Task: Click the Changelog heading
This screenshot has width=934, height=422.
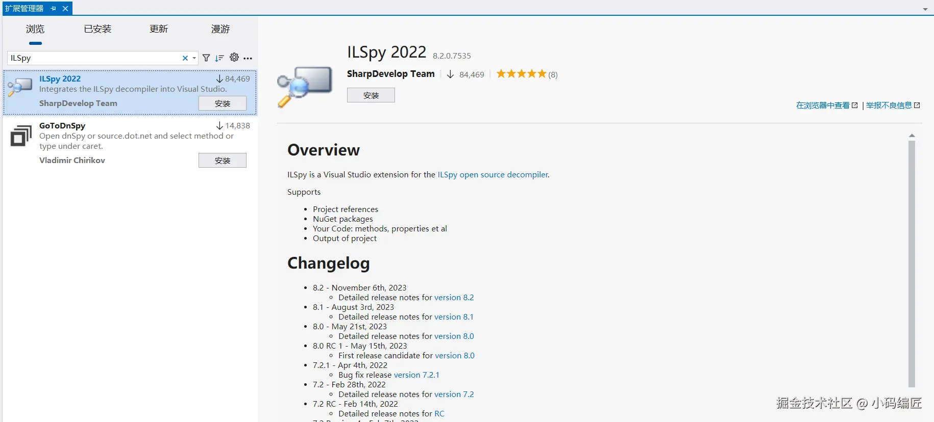Action: pyautogui.click(x=328, y=263)
